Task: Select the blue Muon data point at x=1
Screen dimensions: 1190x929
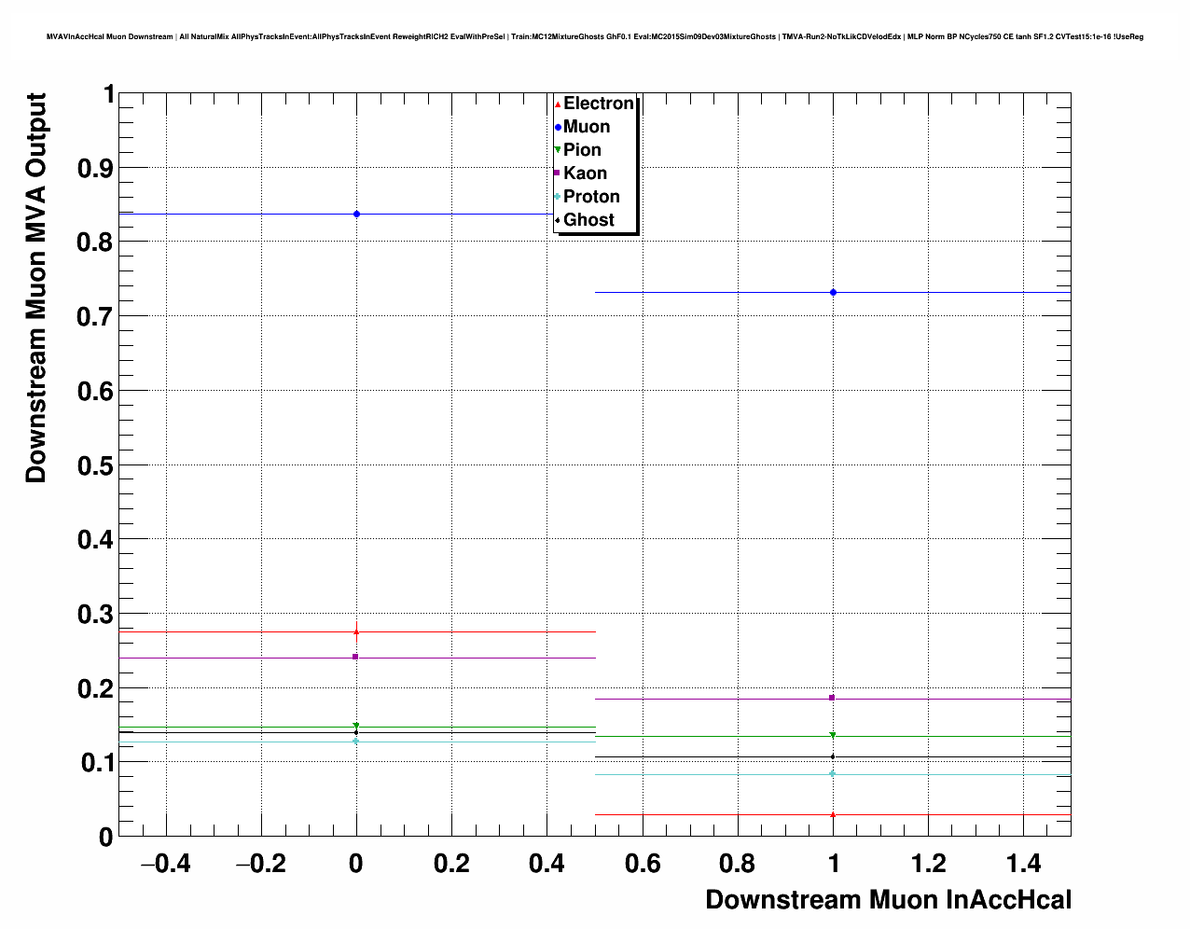Action: [833, 293]
